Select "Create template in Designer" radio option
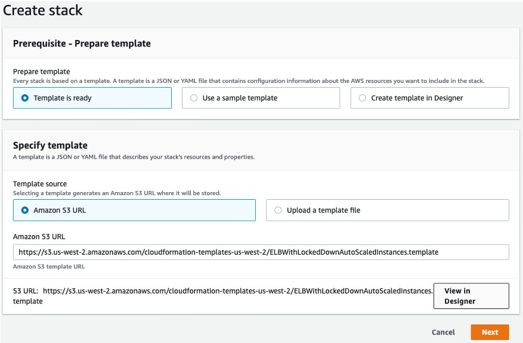 pyautogui.click(x=363, y=98)
